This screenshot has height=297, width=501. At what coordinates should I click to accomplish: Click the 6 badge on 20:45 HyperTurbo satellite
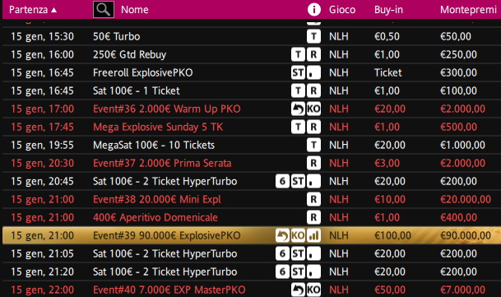[x=282, y=181]
